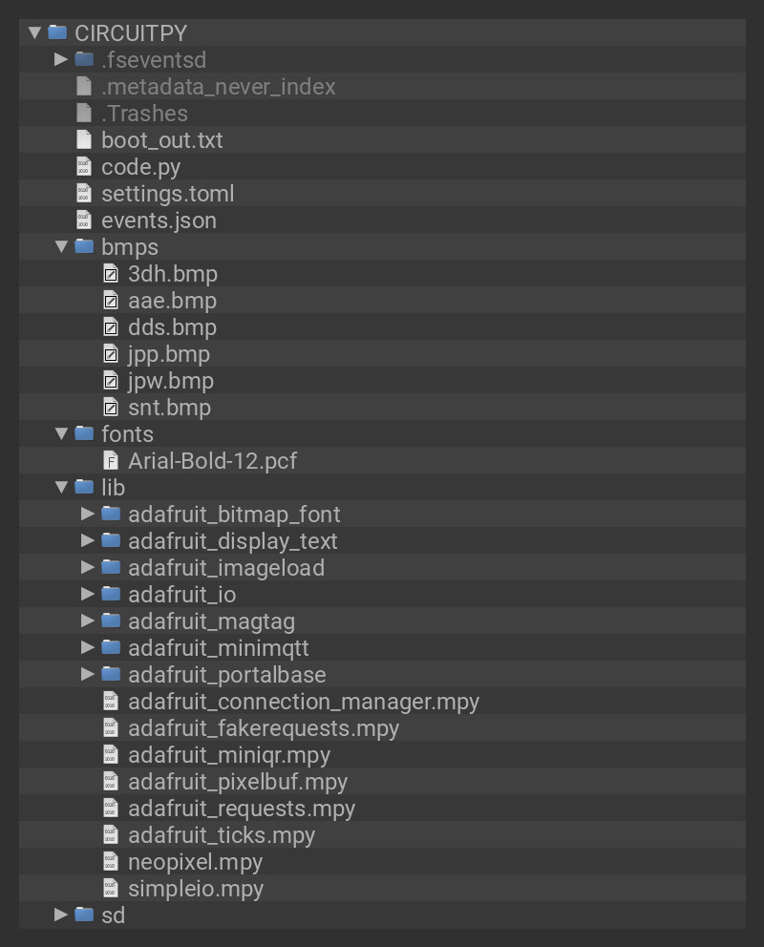The height and width of the screenshot is (947, 764).
Task: Collapse the CIRCUITPY root folder
Action: [x=35, y=33]
